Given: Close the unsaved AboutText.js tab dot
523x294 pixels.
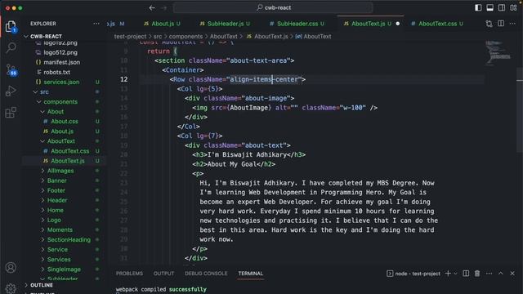Looking at the screenshot, I should (398, 24).
